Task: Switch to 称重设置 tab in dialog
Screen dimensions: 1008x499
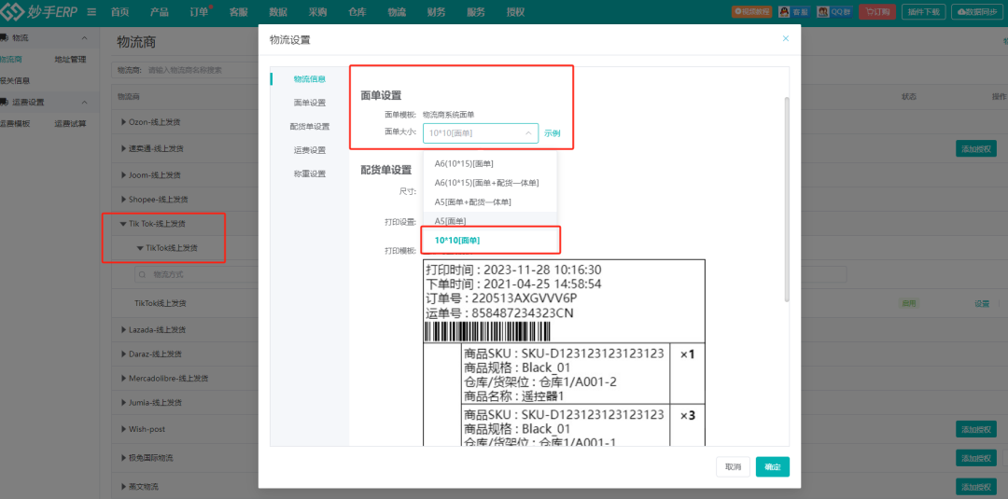Action: pyautogui.click(x=309, y=174)
